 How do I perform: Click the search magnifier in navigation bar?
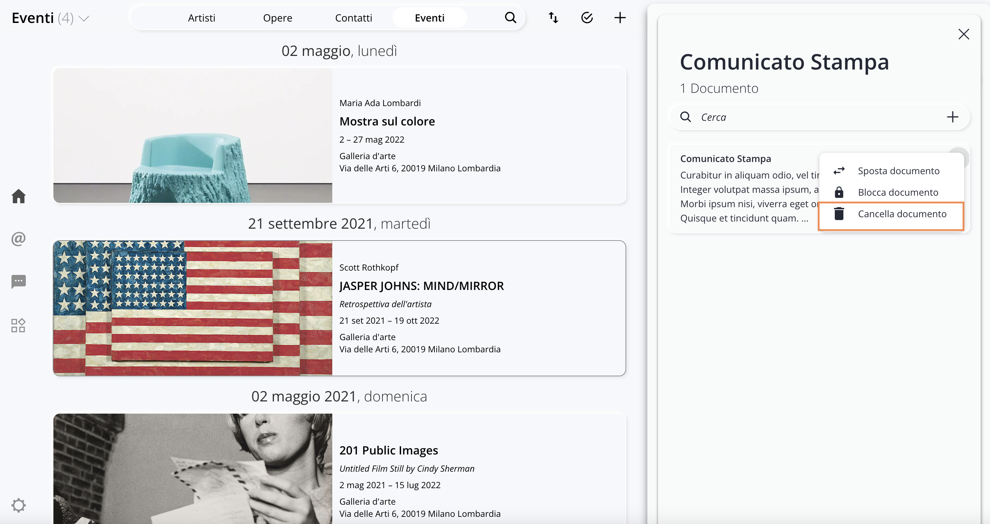click(510, 18)
